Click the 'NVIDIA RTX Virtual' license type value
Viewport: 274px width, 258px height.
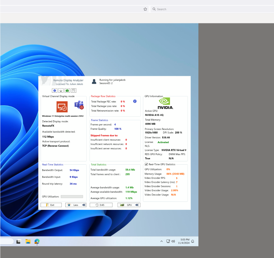tap(174, 150)
